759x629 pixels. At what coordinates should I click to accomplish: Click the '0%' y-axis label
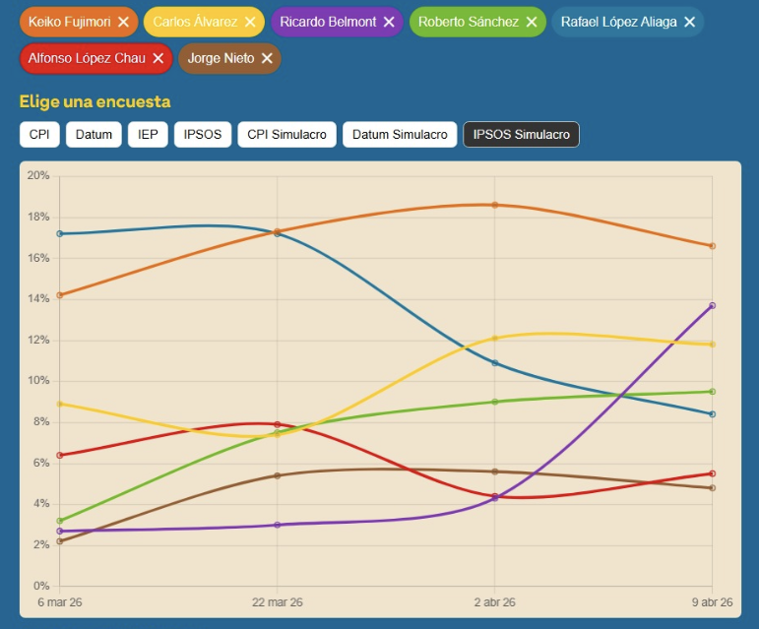(x=41, y=586)
